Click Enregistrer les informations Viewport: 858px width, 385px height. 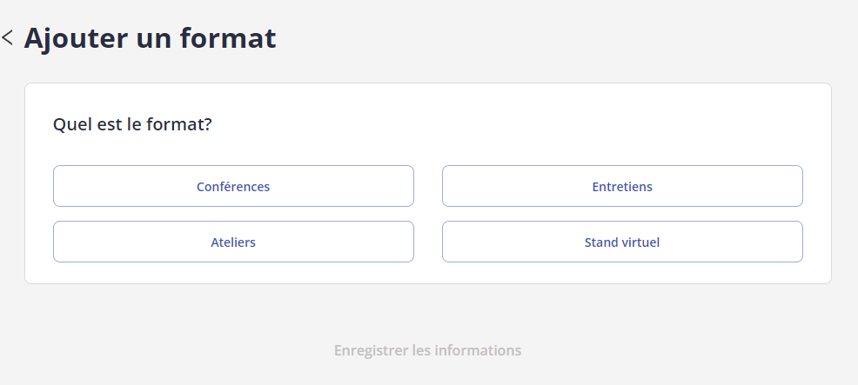pos(427,350)
